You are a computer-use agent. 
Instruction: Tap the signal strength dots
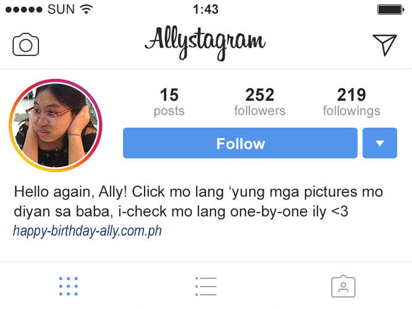point(23,10)
